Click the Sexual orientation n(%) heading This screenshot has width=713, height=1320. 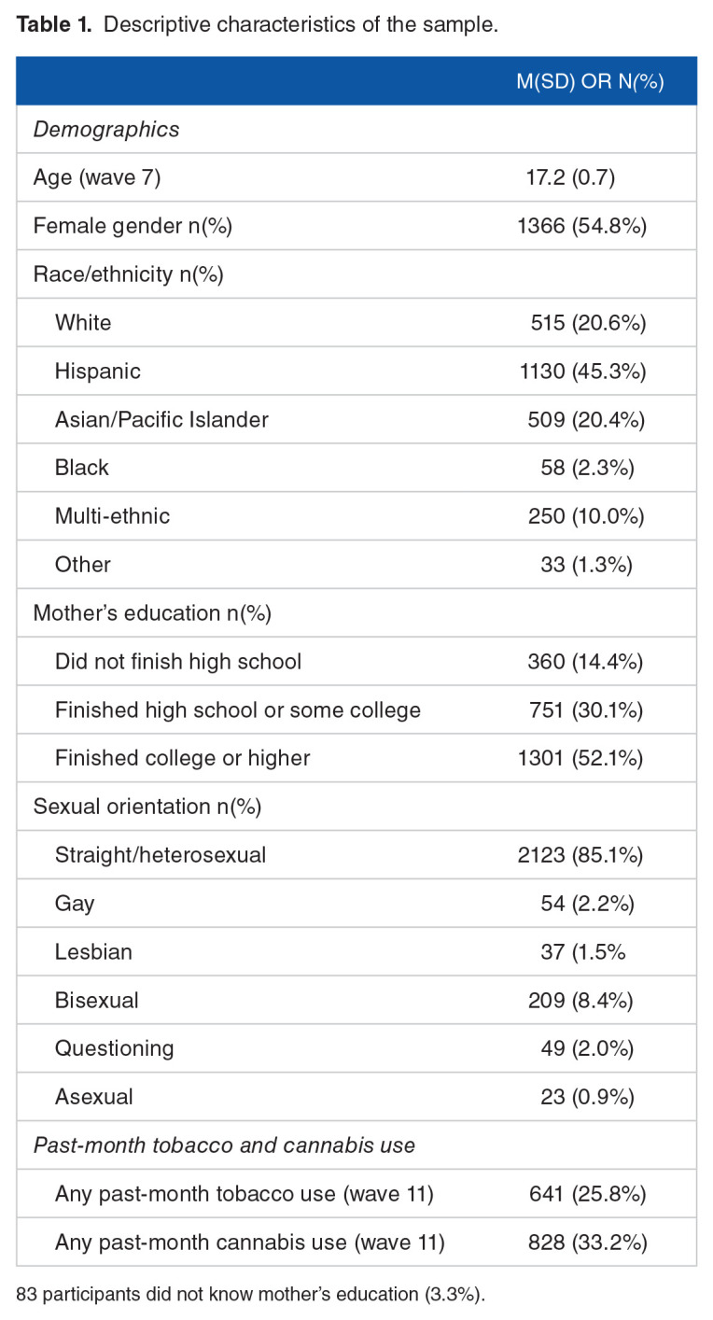[147, 806]
